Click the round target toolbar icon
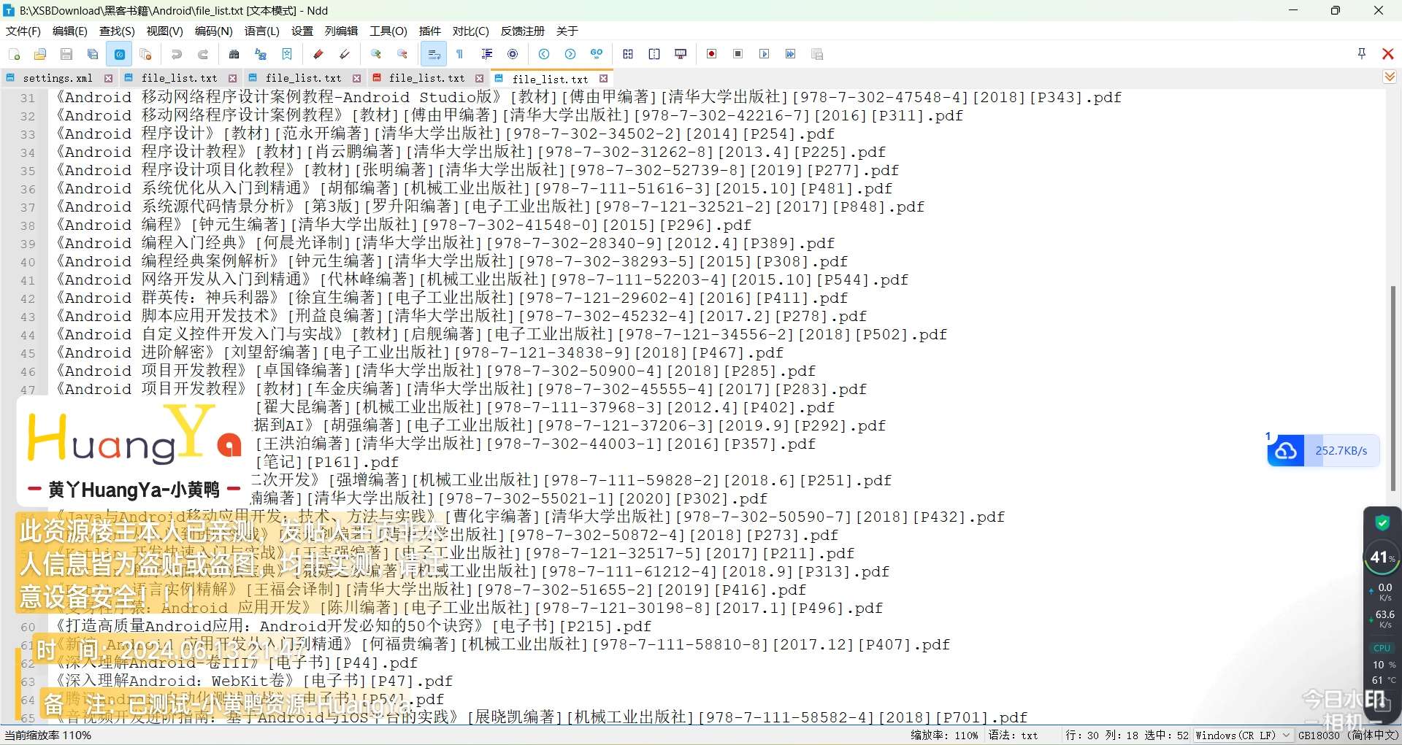 coord(513,54)
